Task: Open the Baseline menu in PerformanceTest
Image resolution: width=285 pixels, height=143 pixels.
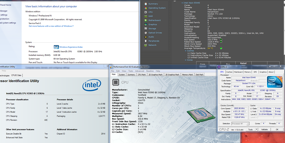Action: tap(150, 71)
